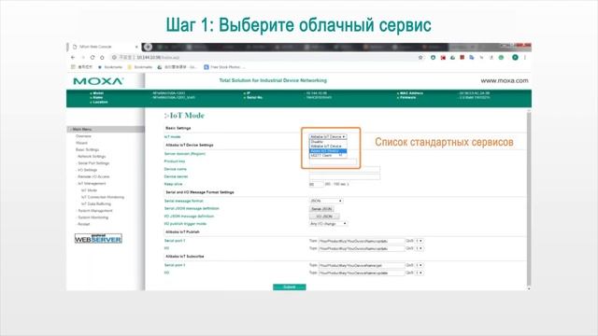Open the Chrome profile avatar

pos(515,58)
